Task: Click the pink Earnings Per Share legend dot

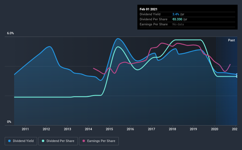Action: [84, 141]
